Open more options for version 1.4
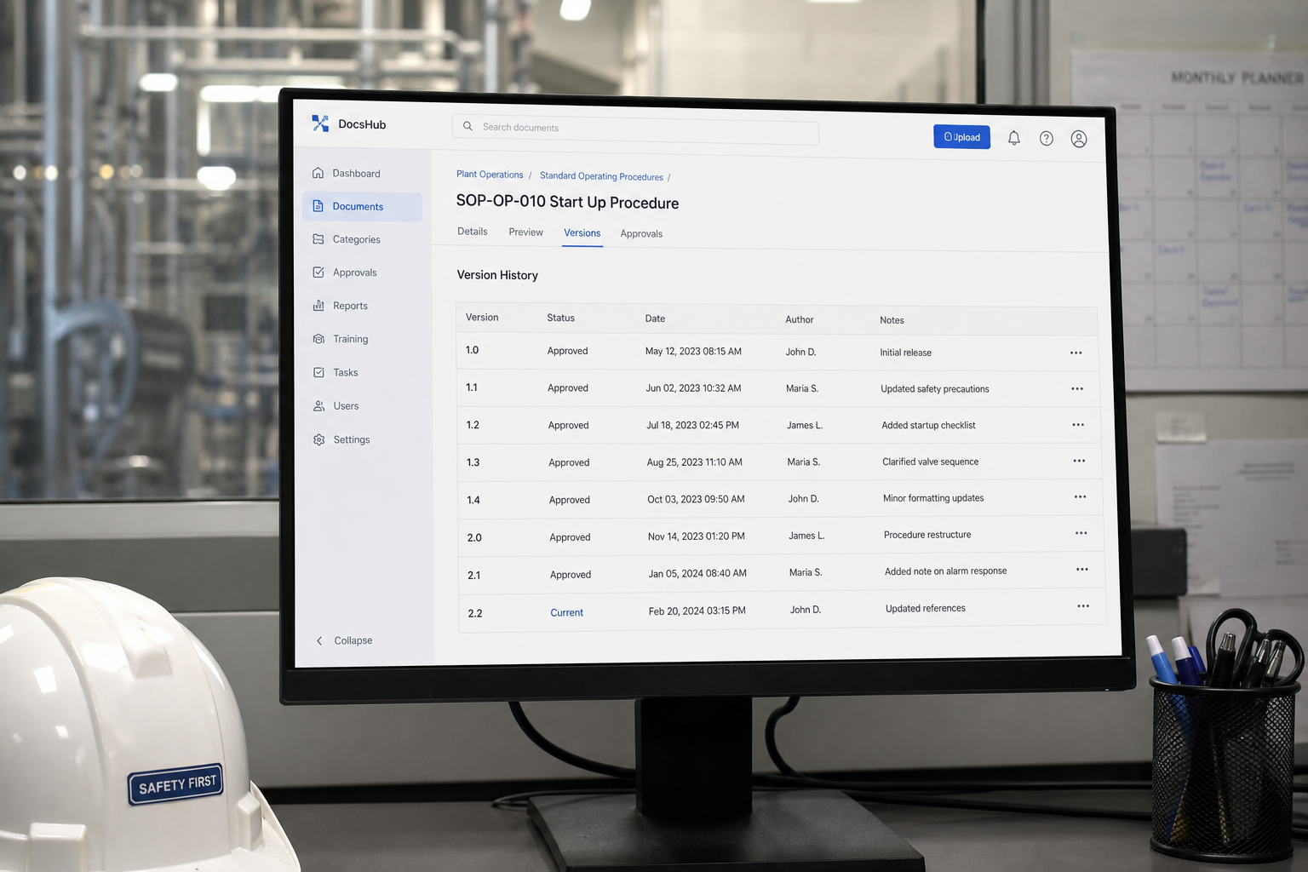Image resolution: width=1308 pixels, height=872 pixels. point(1080,496)
